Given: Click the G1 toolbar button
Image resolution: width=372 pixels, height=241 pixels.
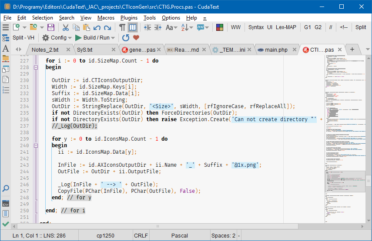Looking at the screenshot, I should (x=308, y=27).
